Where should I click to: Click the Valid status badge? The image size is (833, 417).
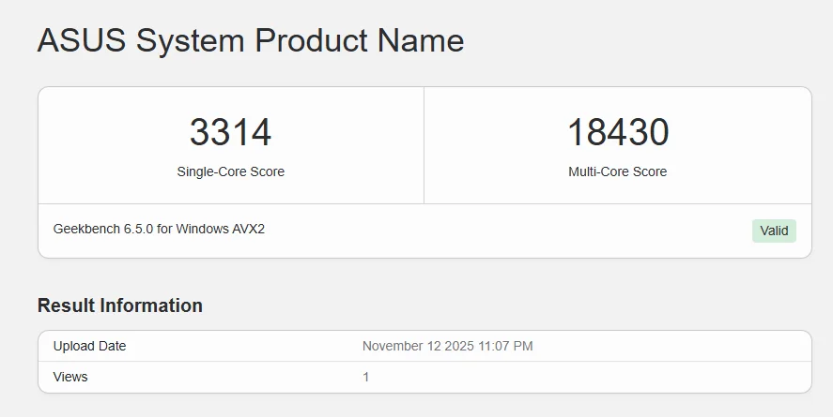point(774,231)
